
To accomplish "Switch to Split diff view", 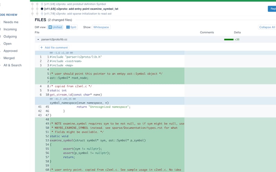I will pyautogui.click(x=71, y=27).
